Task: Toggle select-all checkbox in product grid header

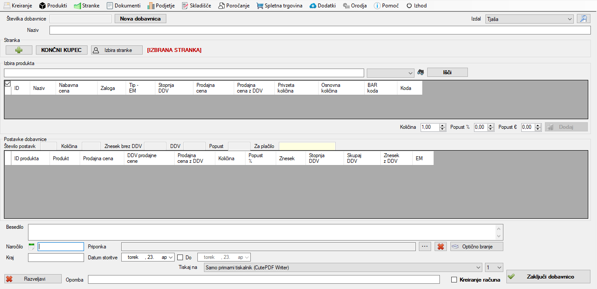Action: tap(7, 83)
